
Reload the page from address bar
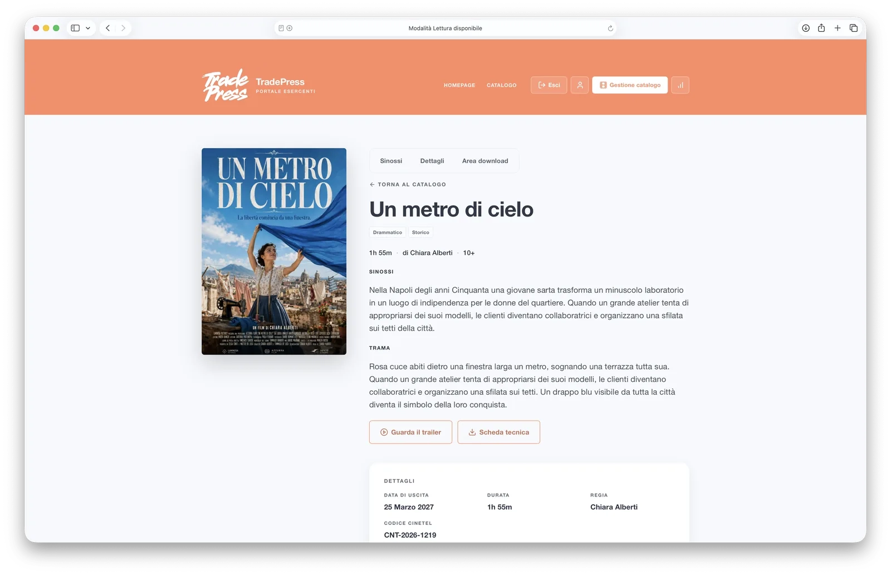click(x=610, y=28)
